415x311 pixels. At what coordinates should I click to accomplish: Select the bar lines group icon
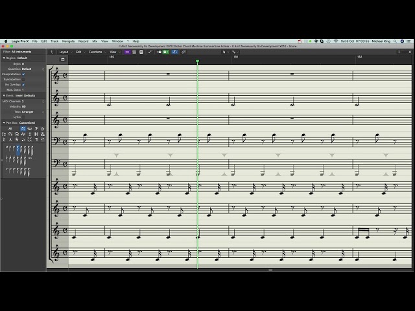point(36,134)
